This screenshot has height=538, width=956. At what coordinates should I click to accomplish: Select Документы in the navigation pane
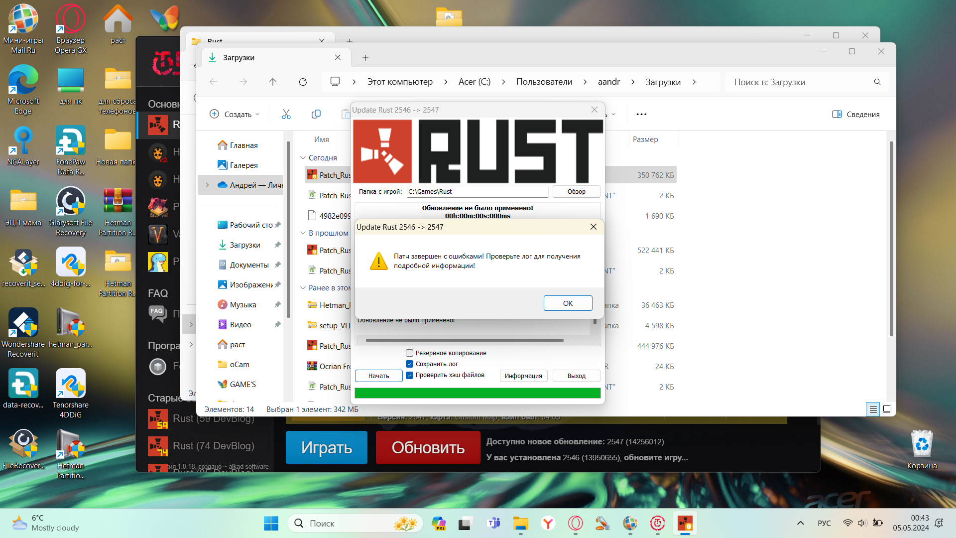pyautogui.click(x=249, y=265)
